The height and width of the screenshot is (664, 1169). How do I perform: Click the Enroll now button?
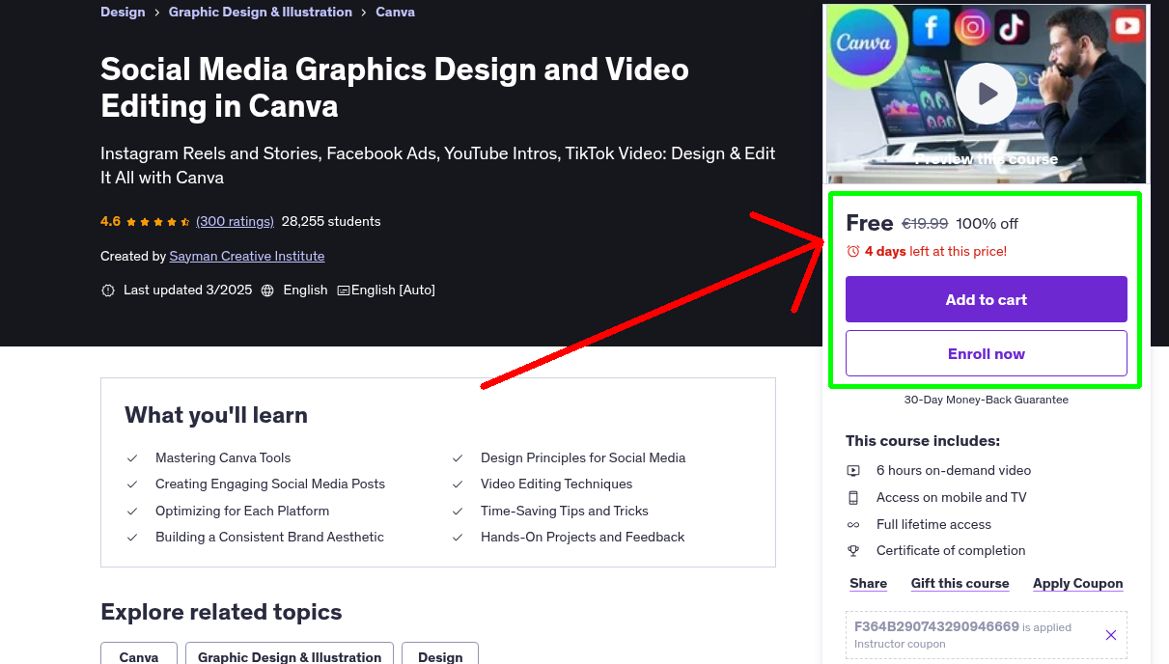click(x=987, y=353)
